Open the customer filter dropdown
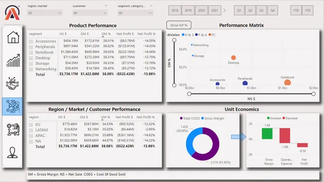The width and height of the screenshot is (324, 182). click(x=90, y=13)
